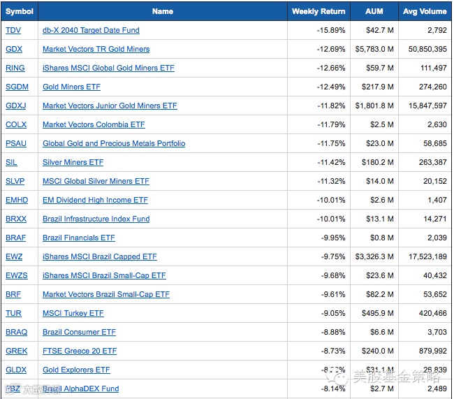The width and height of the screenshot is (454, 399).
Task: Open the COLX symbol link
Action: pos(16,124)
